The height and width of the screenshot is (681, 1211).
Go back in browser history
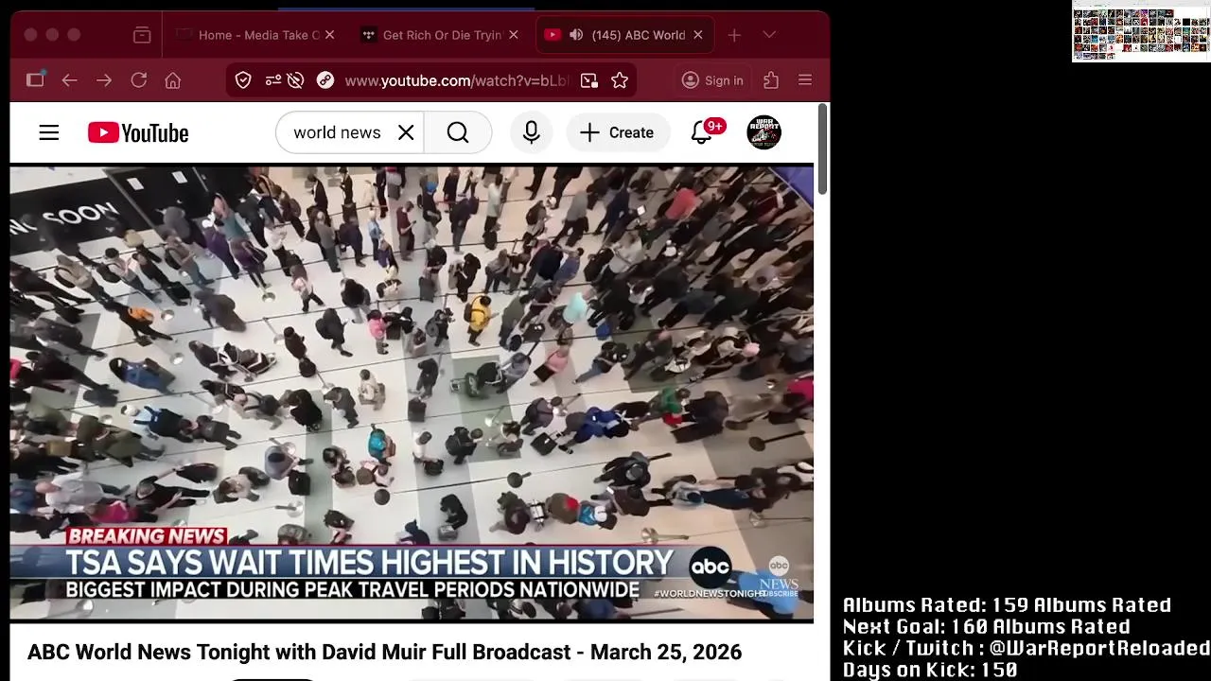69,81
